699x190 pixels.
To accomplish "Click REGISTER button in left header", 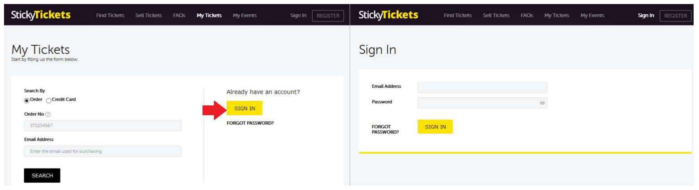I will [x=328, y=16].
